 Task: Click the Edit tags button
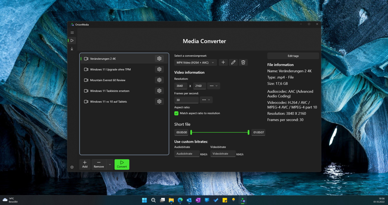(293, 56)
